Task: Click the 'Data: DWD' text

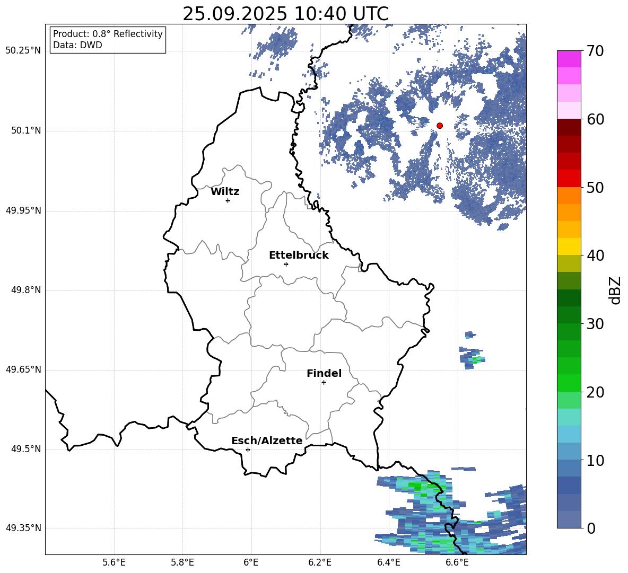Action: coord(77,45)
